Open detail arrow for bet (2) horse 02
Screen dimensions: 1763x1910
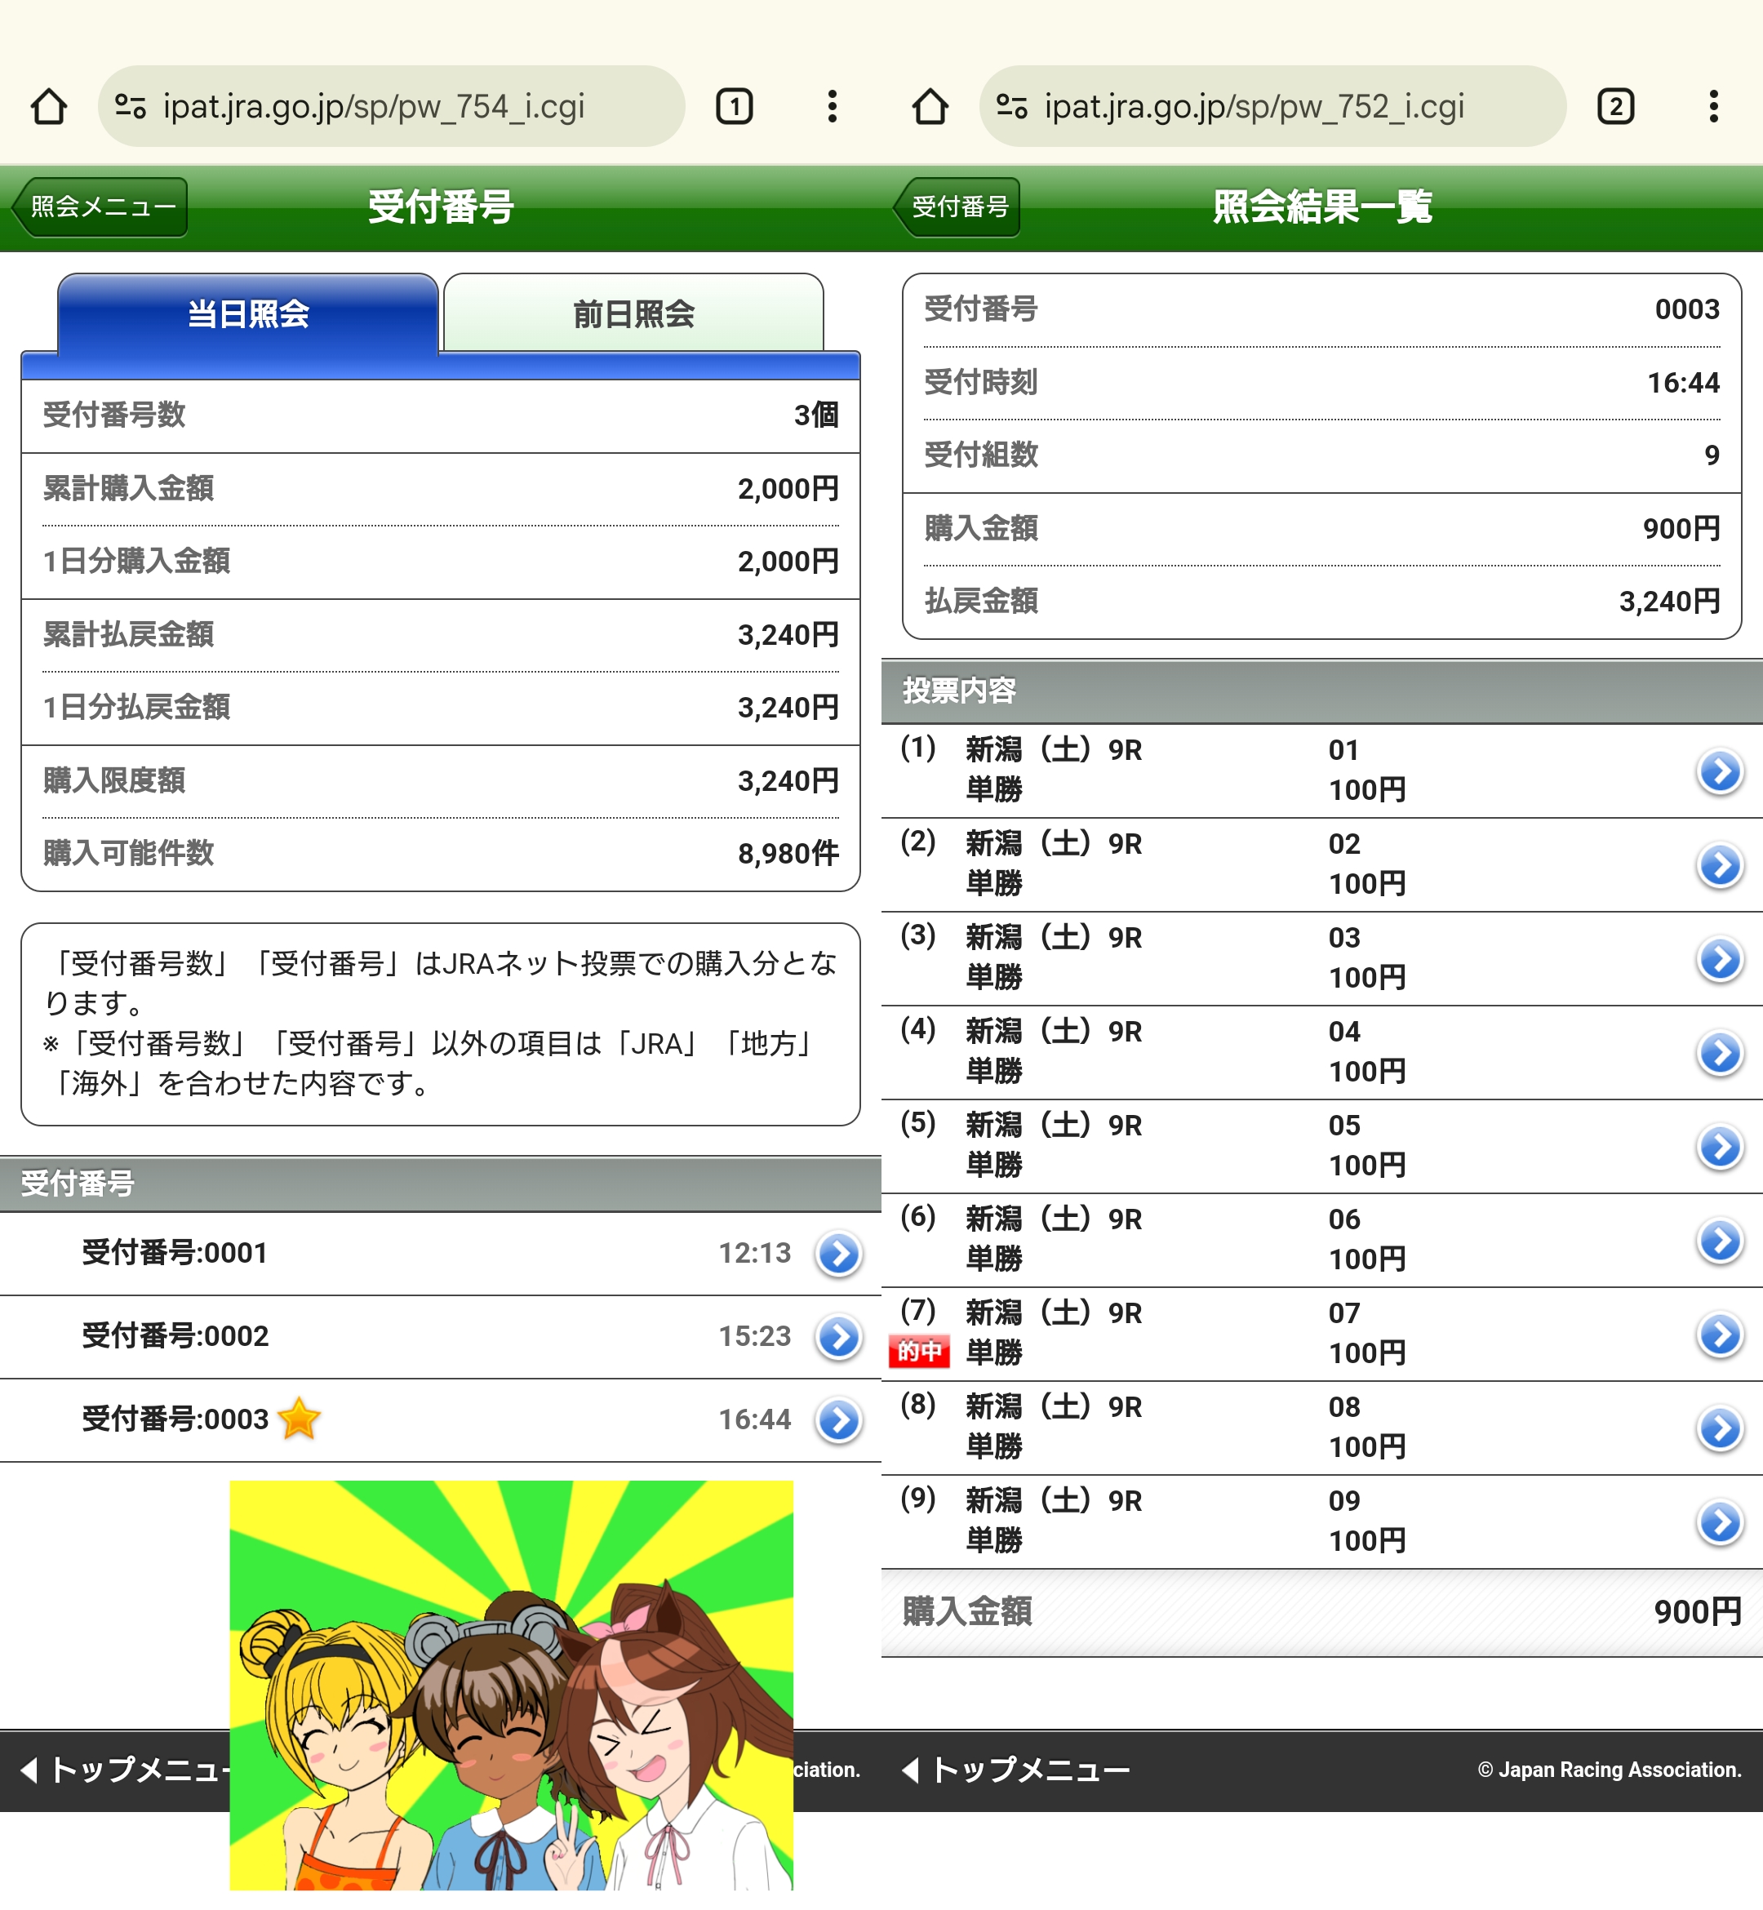tap(1720, 865)
